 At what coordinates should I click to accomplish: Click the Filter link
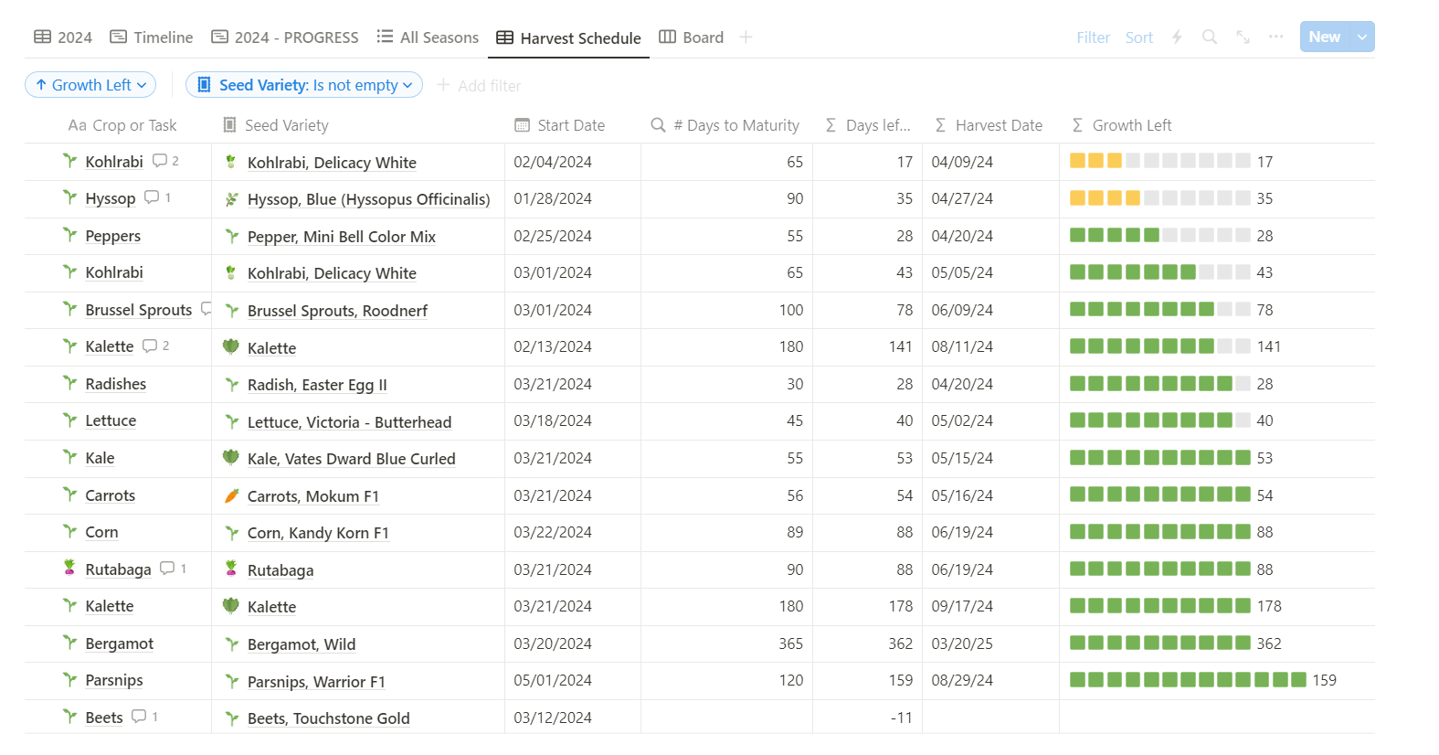coord(1093,37)
